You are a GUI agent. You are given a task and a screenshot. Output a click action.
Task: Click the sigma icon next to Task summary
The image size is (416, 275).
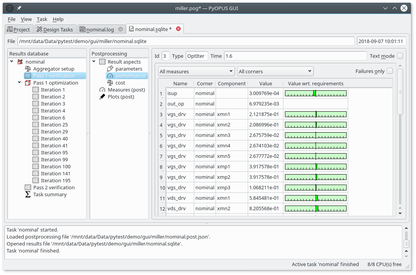pyautogui.click(x=28, y=194)
